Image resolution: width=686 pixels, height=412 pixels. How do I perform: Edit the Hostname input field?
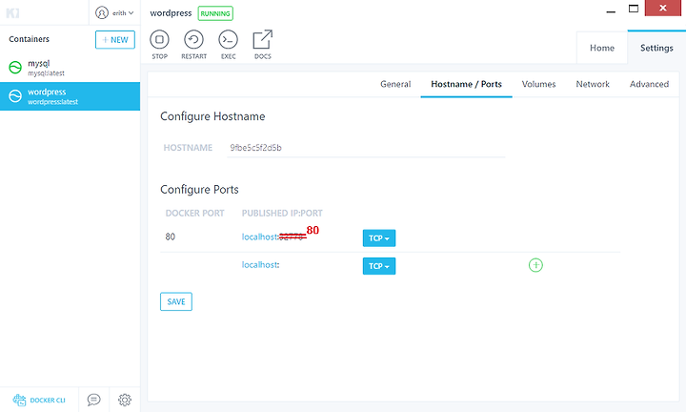(366, 148)
